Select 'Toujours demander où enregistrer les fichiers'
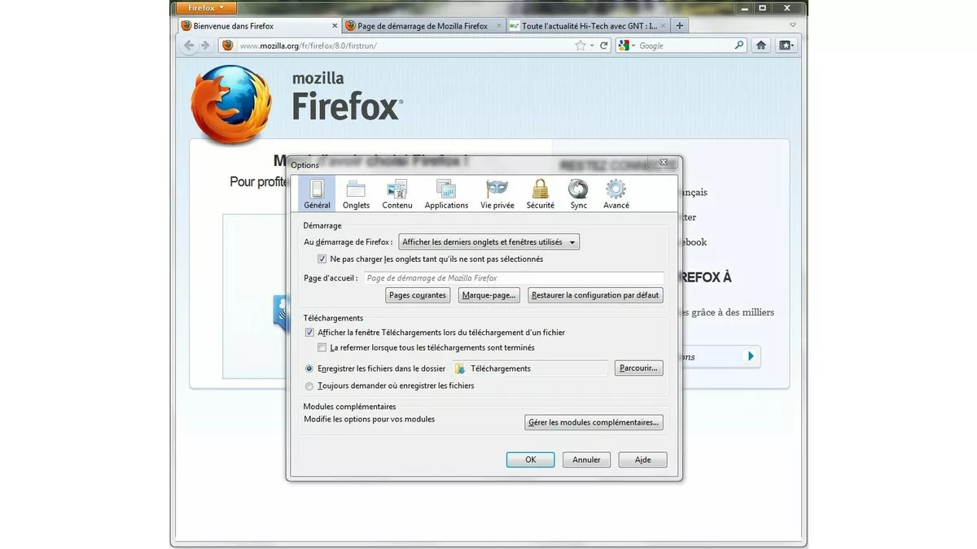Screen dimensions: 977x549 point(309,386)
